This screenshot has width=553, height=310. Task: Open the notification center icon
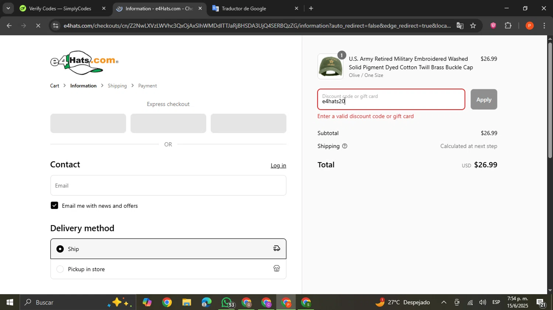tap(541, 303)
